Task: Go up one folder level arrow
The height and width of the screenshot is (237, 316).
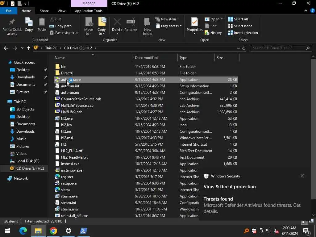Action: point(29,48)
